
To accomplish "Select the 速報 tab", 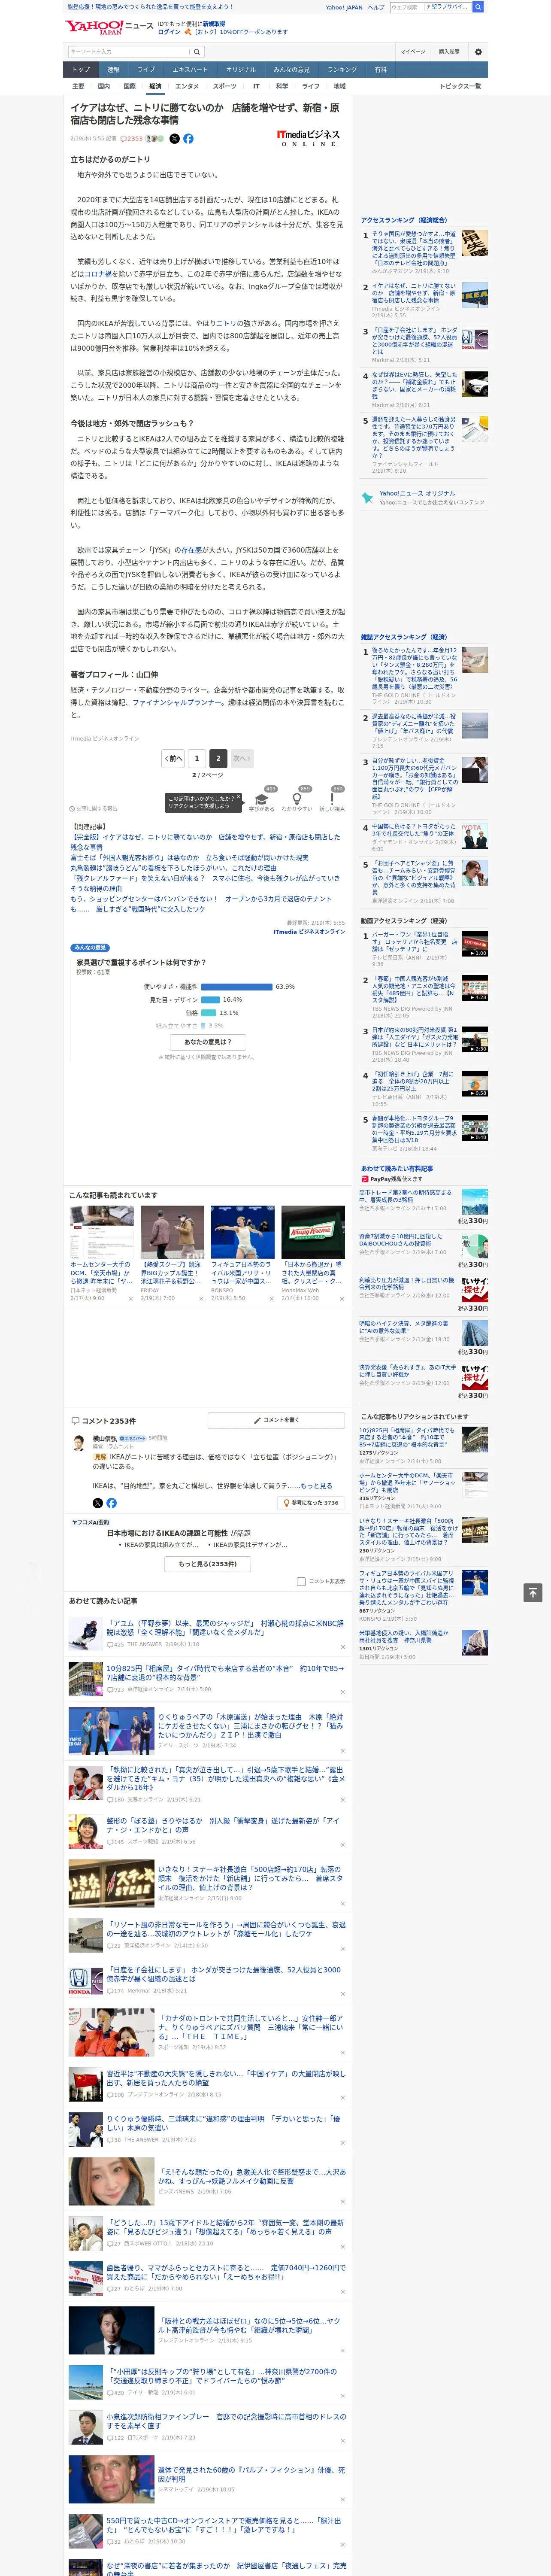I will 113,69.
